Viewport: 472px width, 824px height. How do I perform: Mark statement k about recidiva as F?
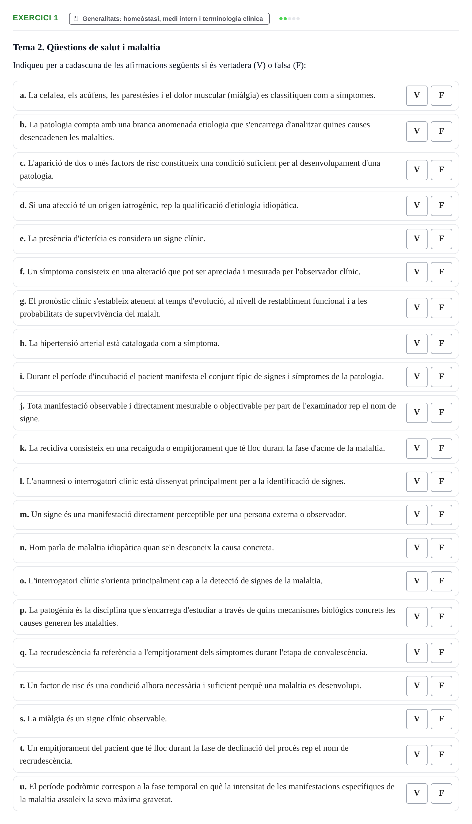pyautogui.click(x=441, y=449)
